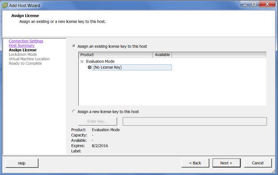
Task: Select the Evaluation Mode row text
Action: pyautogui.click(x=100, y=62)
